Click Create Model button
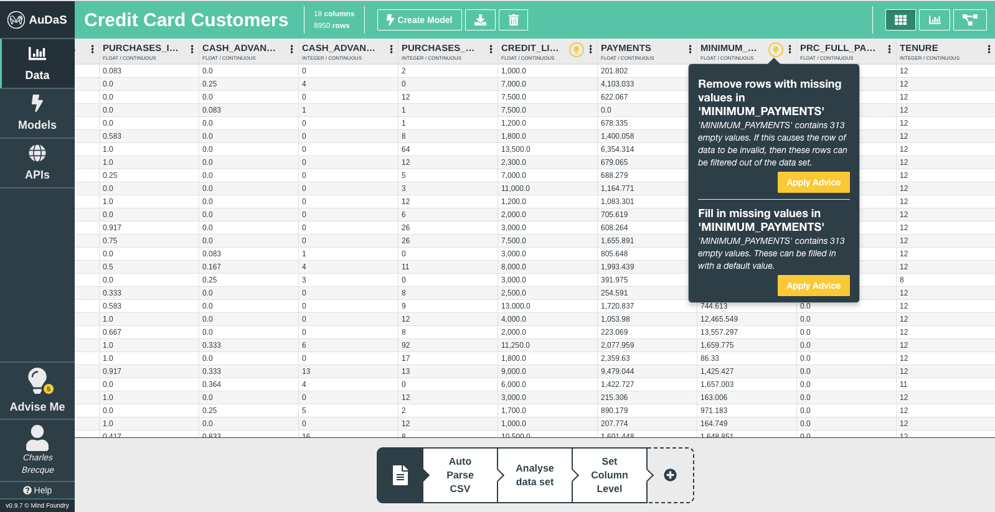995x512 pixels. pos(419,20)
